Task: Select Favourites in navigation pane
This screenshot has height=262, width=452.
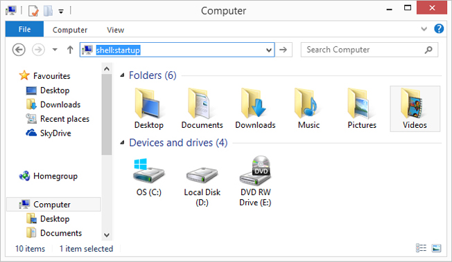Action: tap(44, 75)
